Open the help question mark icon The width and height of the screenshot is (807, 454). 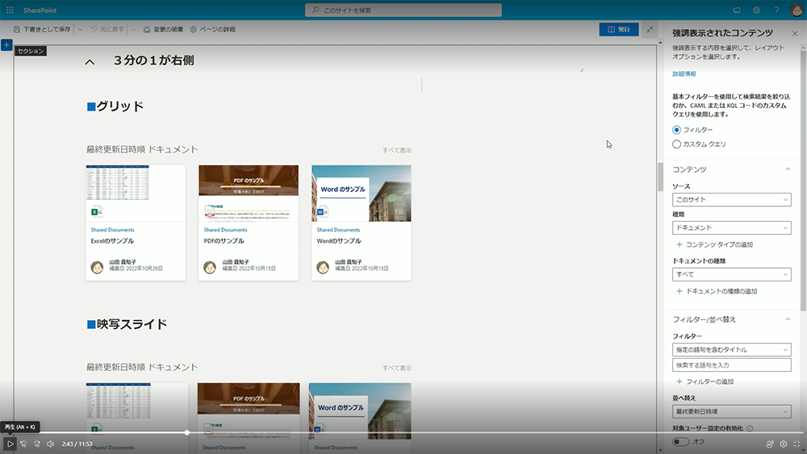776,10
